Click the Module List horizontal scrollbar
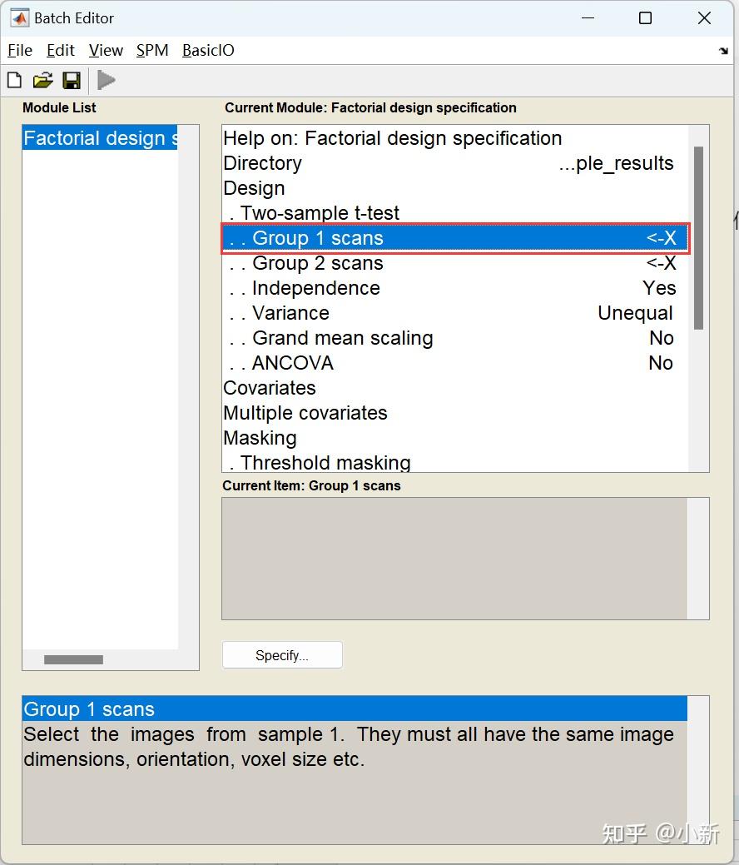 pos(73,659)
